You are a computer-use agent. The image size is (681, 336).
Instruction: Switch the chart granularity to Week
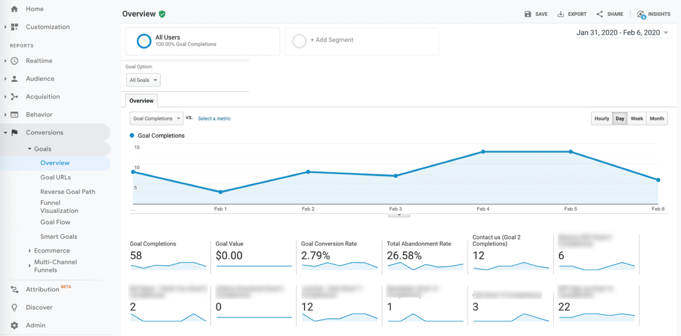click(x=637, y=118)
